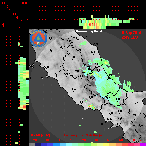Click the '30' dBZ scale value
Screen dimensions: 146x146
click(x=96, y=140)
